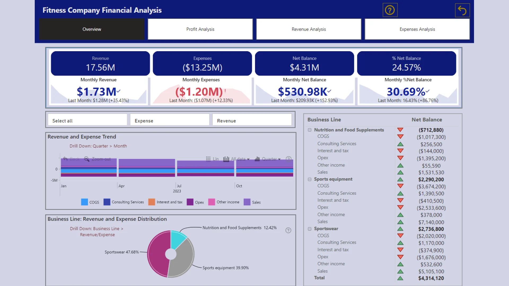
Task: Click the Oct quarter bar in the trend chart
Action: click(x=265, y=168)
